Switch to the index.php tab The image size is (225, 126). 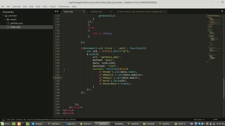point(68,12)
